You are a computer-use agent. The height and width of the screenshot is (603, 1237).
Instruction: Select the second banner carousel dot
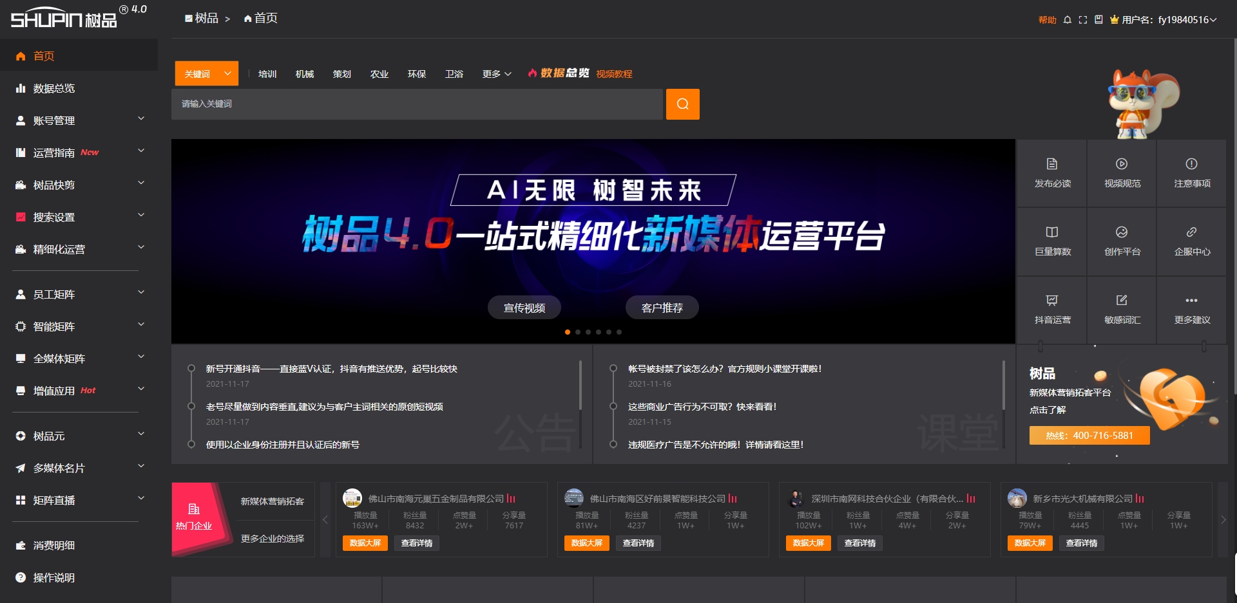(578, 332)
